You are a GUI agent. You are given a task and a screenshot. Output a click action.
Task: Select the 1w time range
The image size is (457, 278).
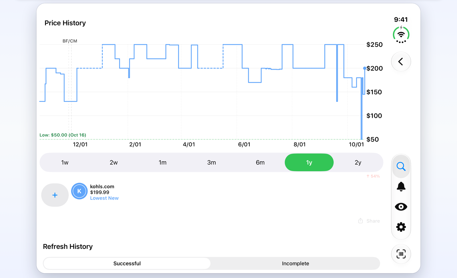(65, 162)
